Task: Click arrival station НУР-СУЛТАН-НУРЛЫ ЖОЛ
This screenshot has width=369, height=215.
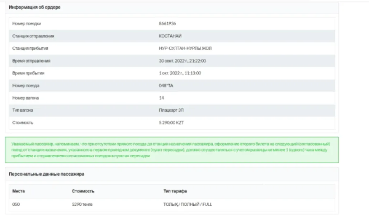Action: point(185,48)
